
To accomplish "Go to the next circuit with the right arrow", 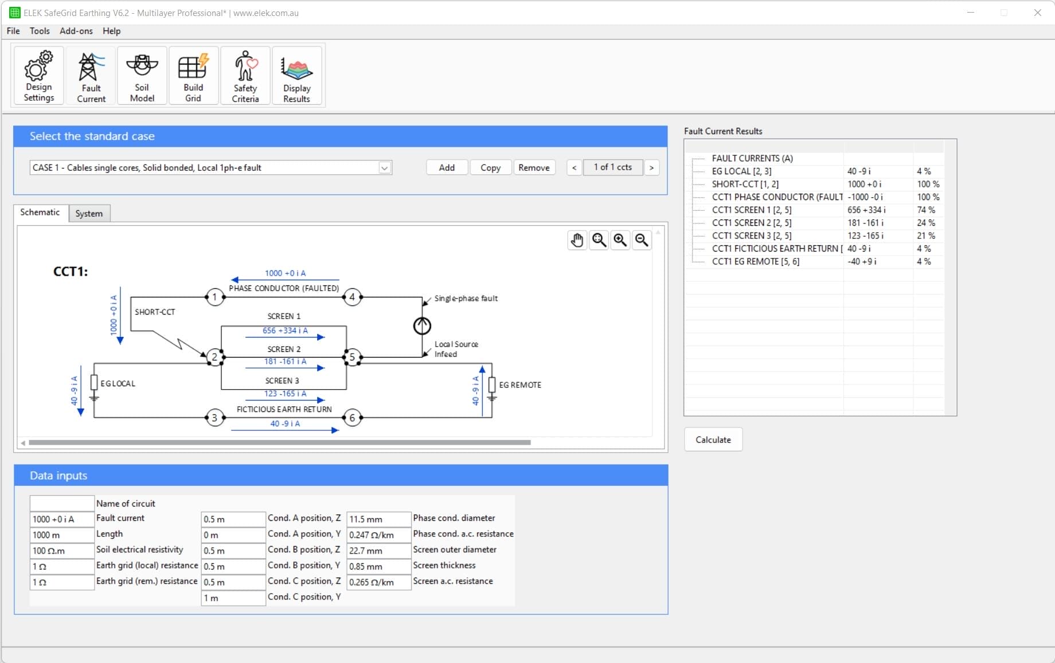I will pos(651,167).
